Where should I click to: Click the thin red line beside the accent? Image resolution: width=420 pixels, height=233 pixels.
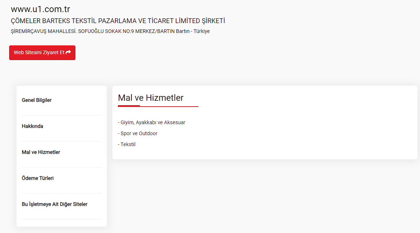click(169, 107)
